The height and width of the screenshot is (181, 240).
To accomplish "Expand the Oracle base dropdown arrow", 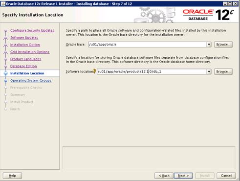I will pyautogui.click(x=209, y=45).
